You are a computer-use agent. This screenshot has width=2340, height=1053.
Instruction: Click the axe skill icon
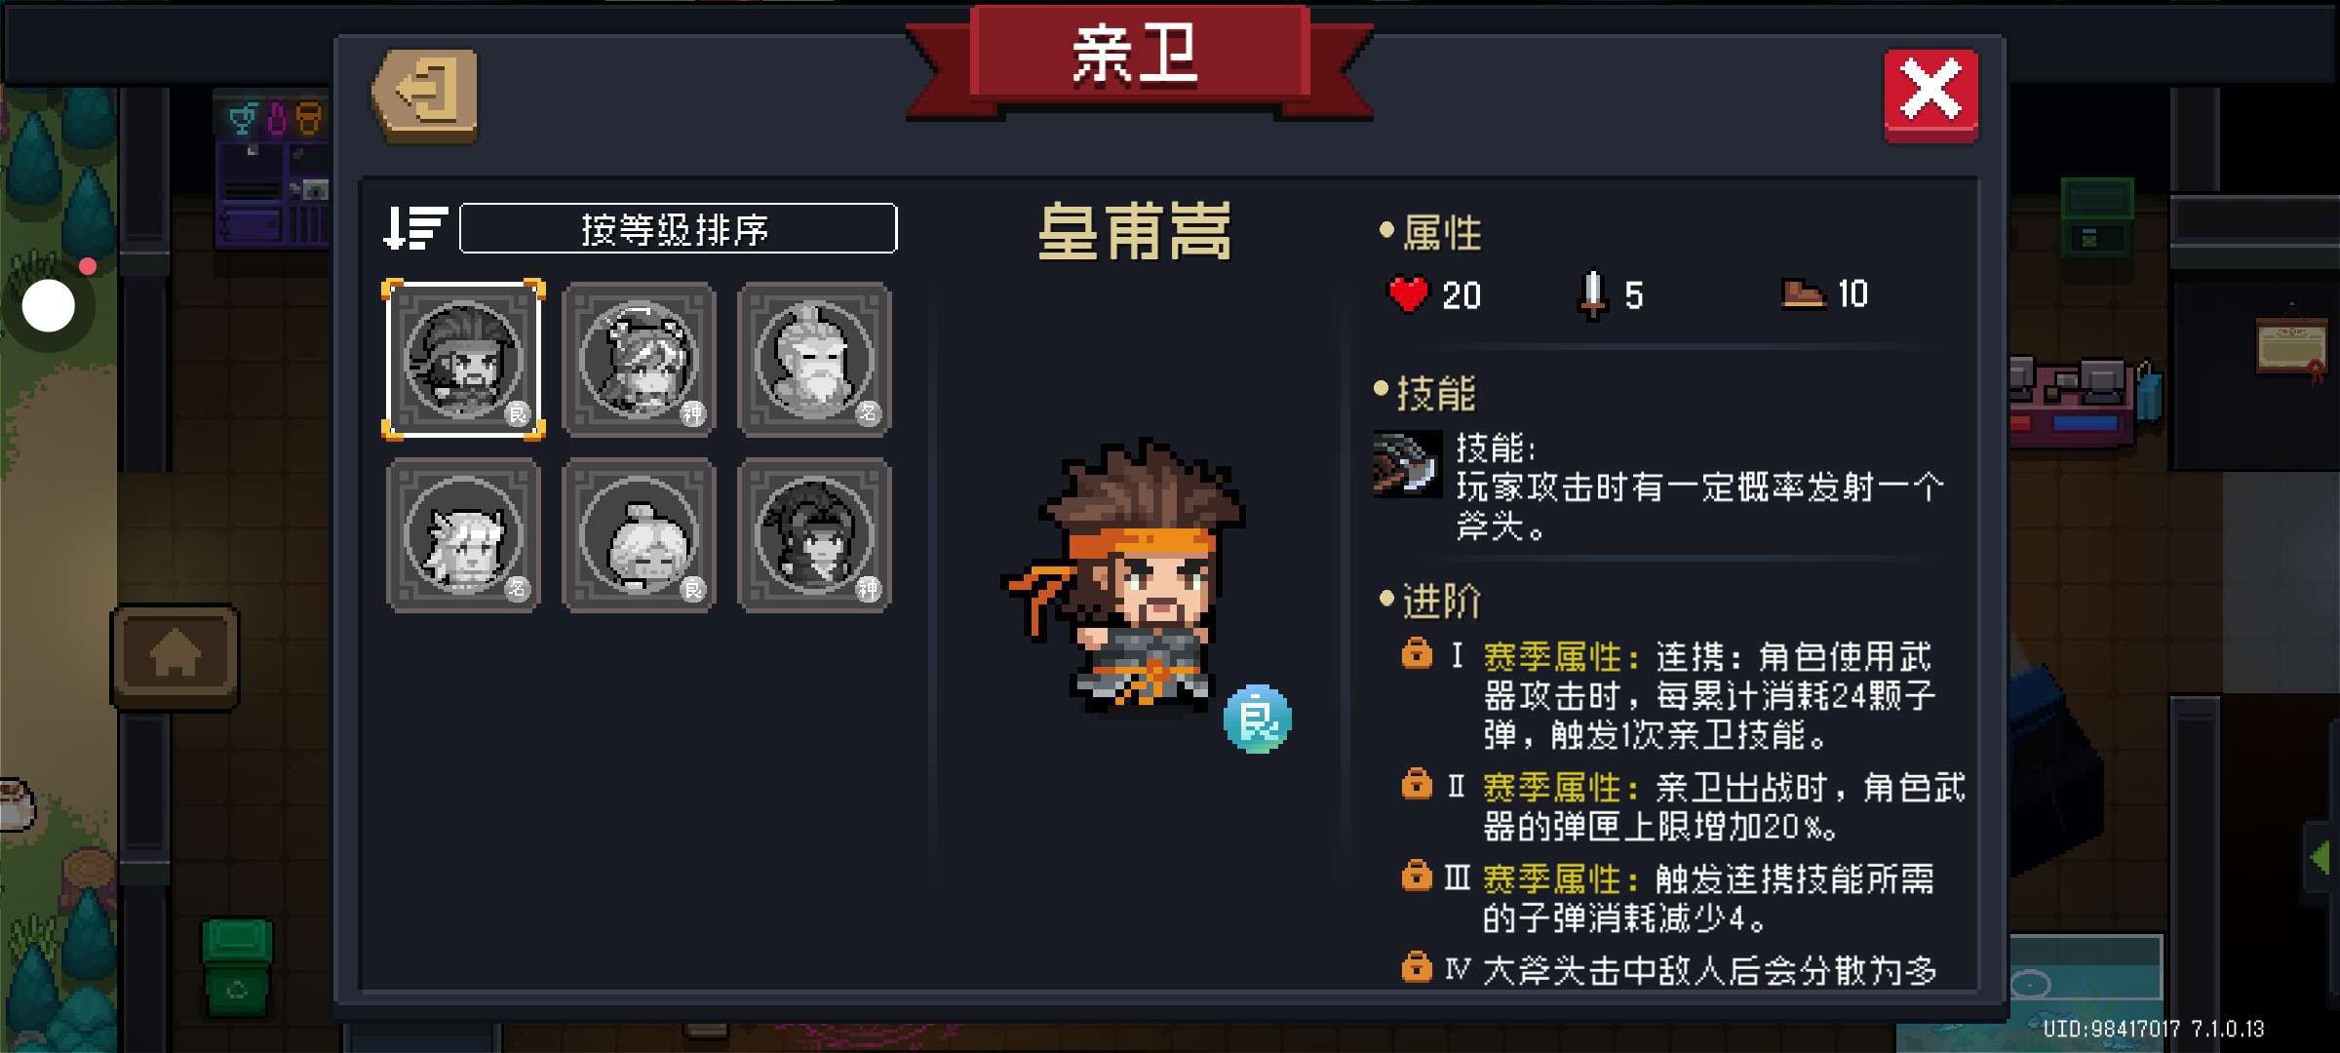point(1407,464)
